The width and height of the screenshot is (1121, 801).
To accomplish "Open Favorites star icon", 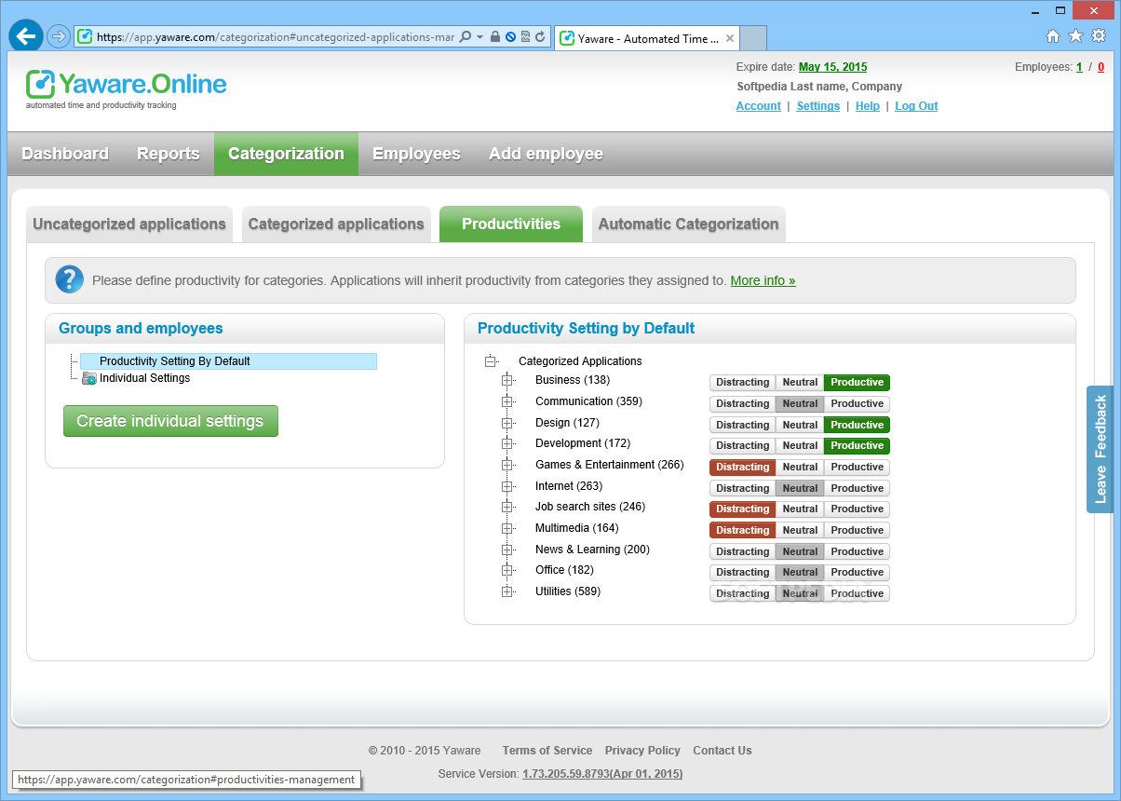I will click(x=1075, y=36).
